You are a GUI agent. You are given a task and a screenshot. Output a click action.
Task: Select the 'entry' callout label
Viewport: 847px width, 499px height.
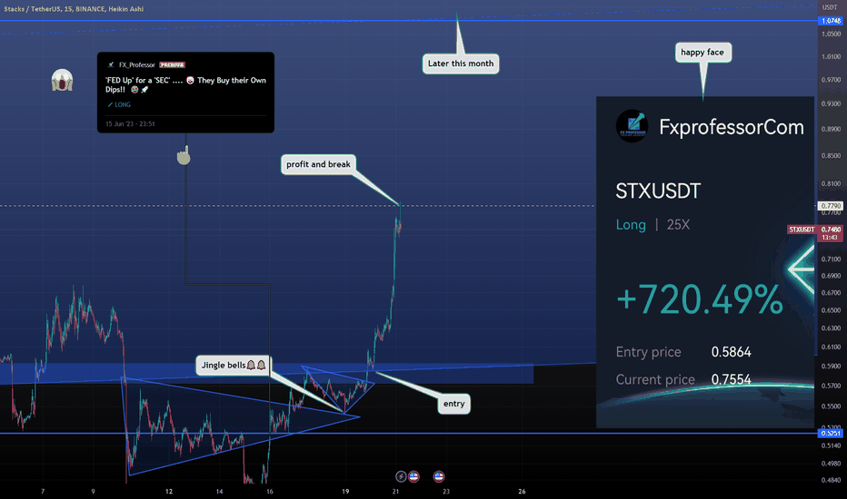453,404
